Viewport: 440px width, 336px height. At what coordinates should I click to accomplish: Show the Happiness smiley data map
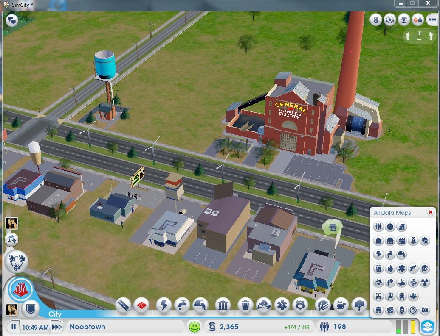(x=390, y=227)
